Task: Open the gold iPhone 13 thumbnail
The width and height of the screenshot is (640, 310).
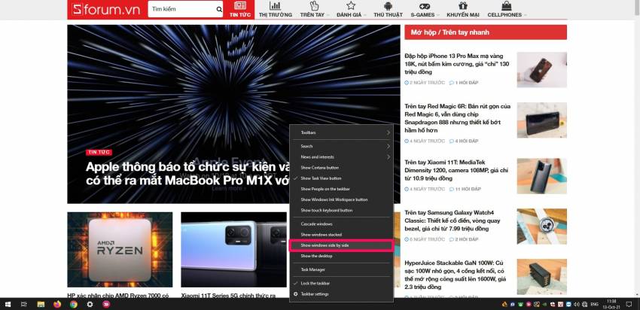Action: (541, 70)
